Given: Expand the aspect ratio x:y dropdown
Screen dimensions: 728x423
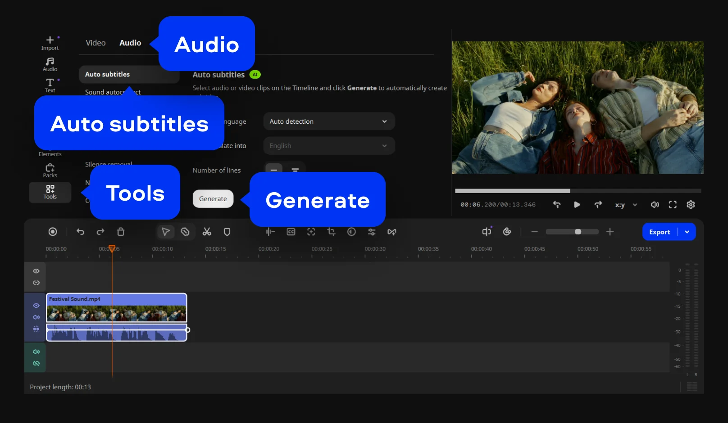Looking at the screenshot, I should 626,205.
